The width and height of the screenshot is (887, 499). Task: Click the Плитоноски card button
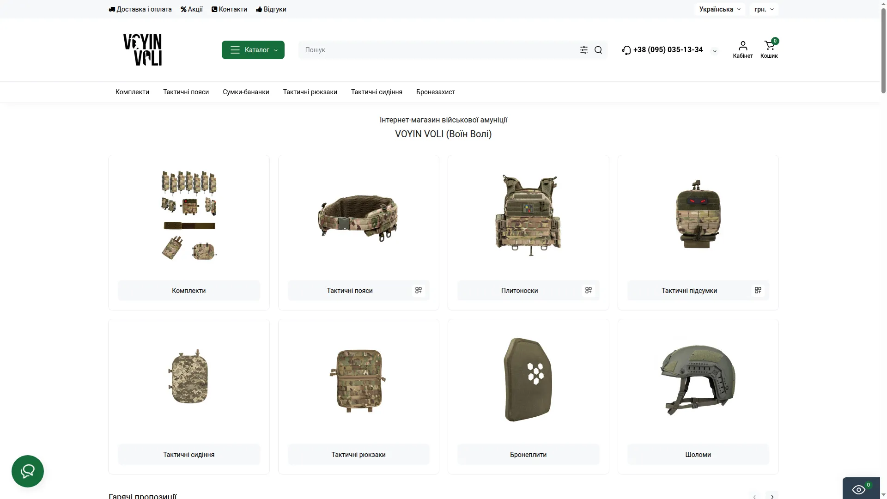click(520, 290)
